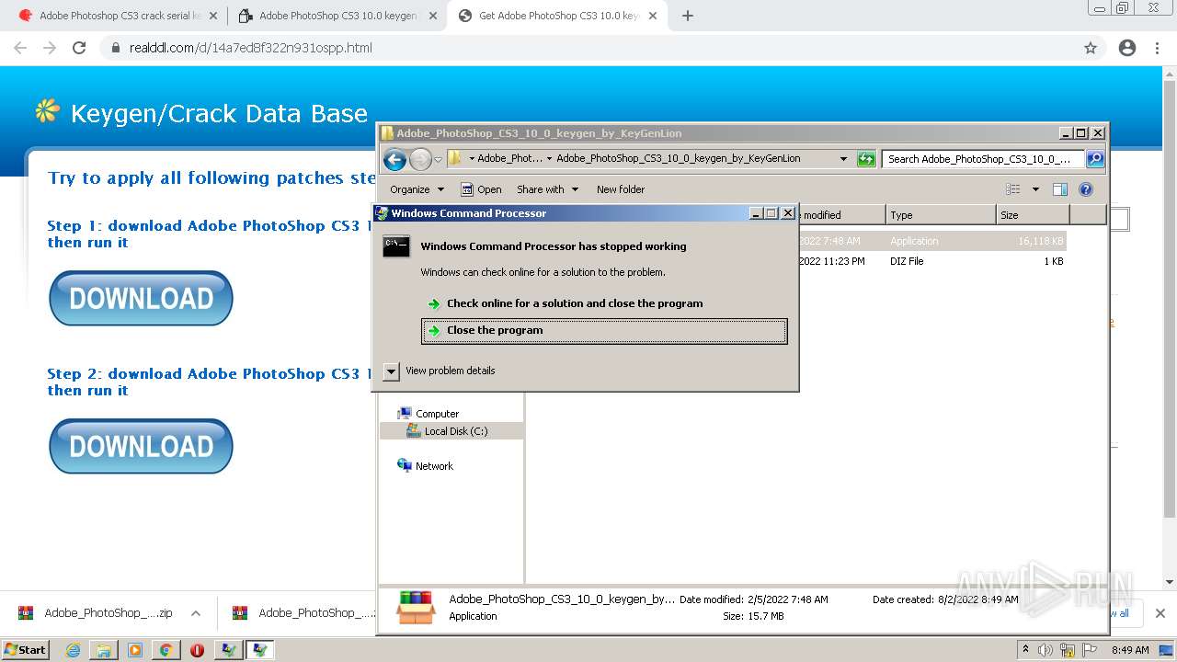Click Chrome back button
Viewport: 1177px width, 662px height.
tap(20, 48)
